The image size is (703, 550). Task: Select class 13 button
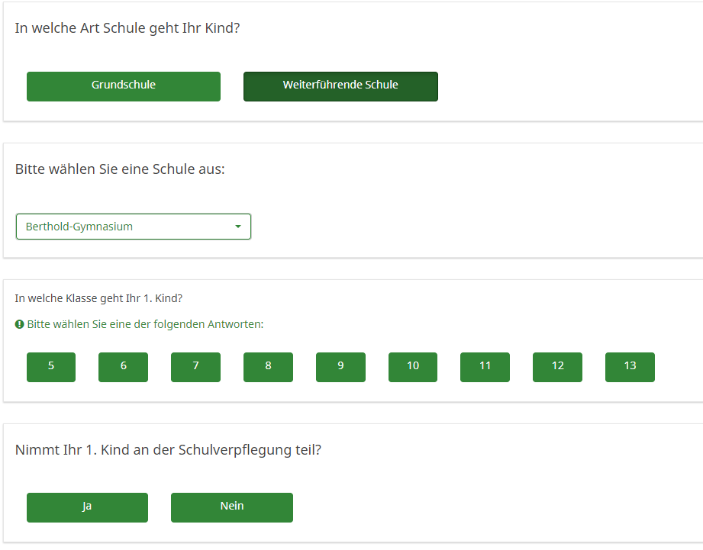[630, 367]
